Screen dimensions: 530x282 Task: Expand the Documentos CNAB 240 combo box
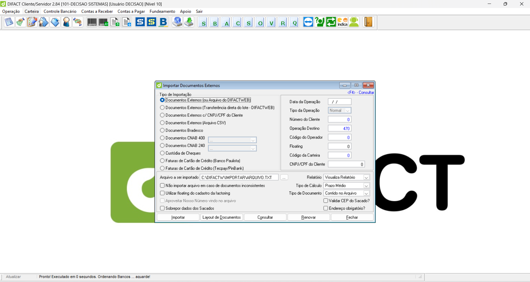(253, 148)
